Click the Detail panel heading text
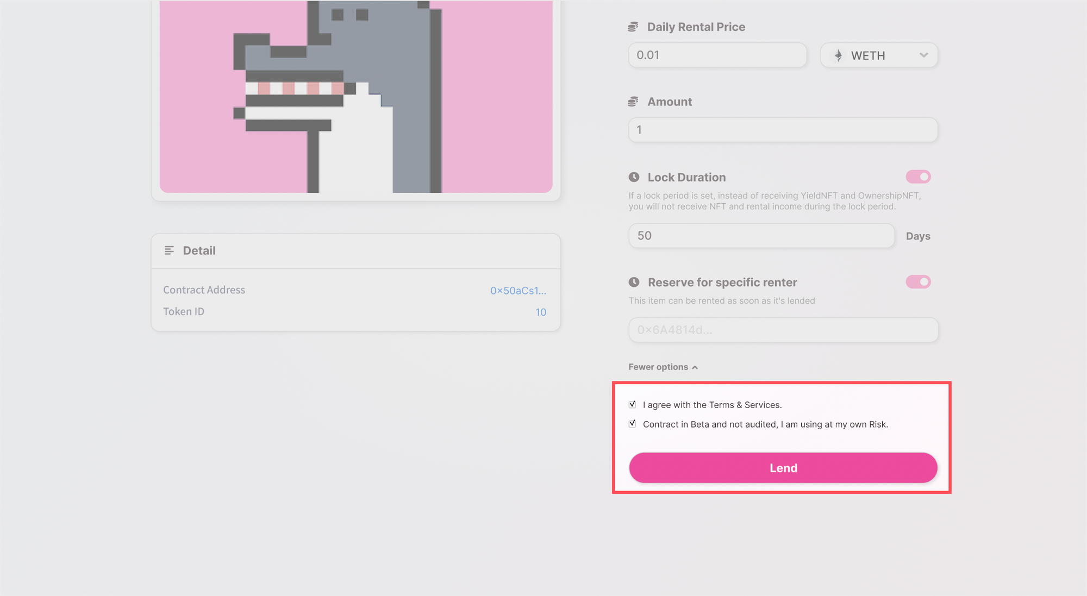This screenshot has width=1087, height=596. 199,250
